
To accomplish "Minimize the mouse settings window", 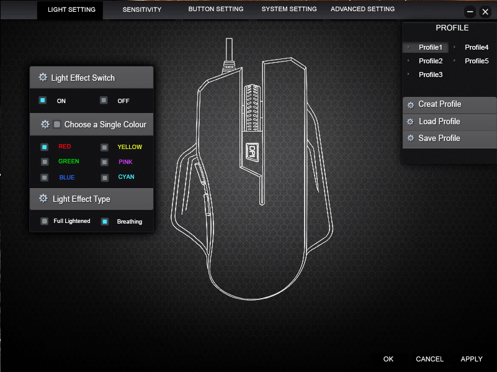I will (x=470, y=12).
